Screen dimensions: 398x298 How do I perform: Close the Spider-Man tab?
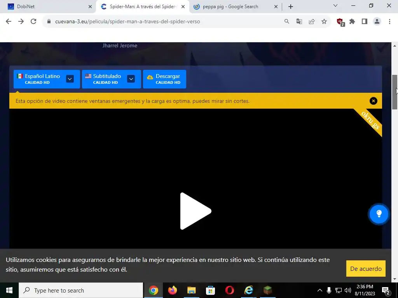183,7
